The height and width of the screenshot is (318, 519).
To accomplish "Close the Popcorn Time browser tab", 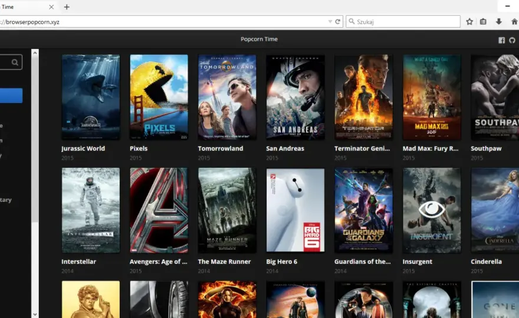I will pos(51,7).
